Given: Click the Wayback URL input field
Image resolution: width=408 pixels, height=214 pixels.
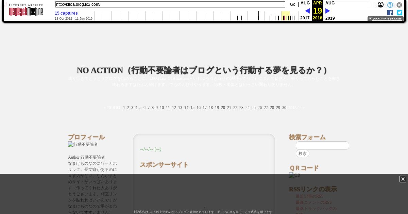Looking at the screenshot, I should [x=170, y=4].
